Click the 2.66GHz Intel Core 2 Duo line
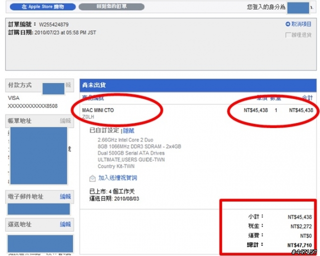Image resolution: width=320 pixels, height=256 pixels. (x=125, y=140)
